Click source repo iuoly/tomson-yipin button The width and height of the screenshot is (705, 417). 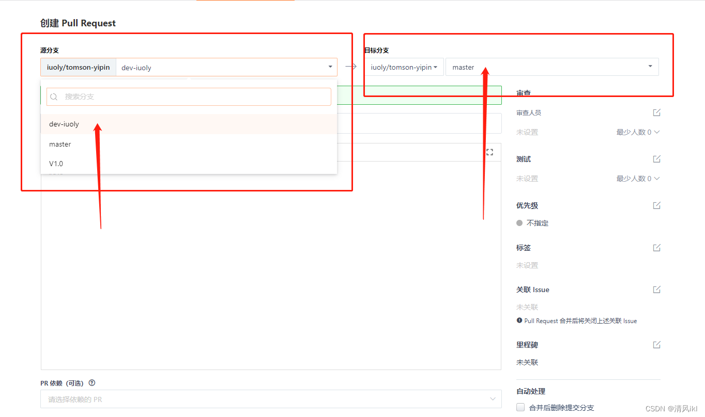click(x=78, y=67)
